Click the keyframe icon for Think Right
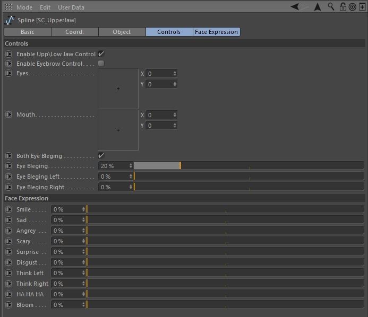 (8, 284)
